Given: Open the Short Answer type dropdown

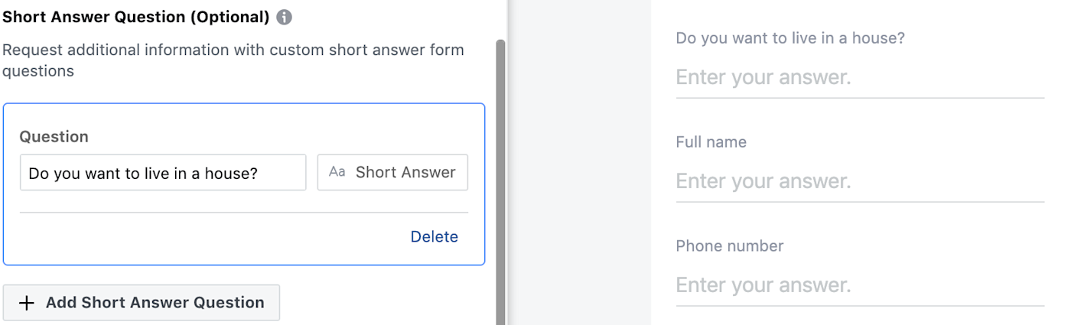Looking at the screenshot, I should tap(392, 173).
